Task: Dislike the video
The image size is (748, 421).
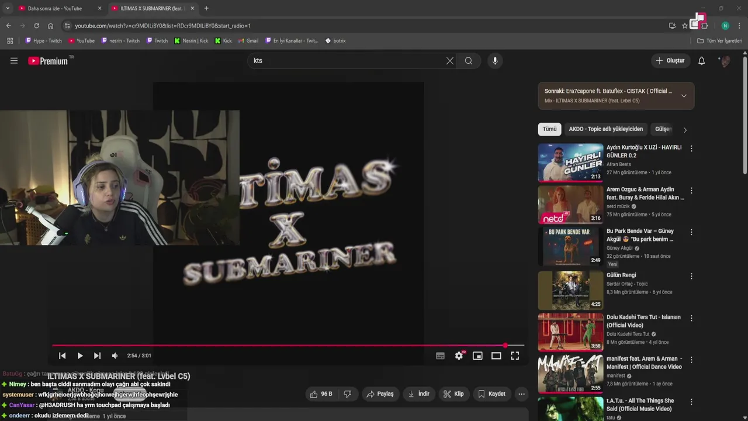Action: click(x=348, y=394)
